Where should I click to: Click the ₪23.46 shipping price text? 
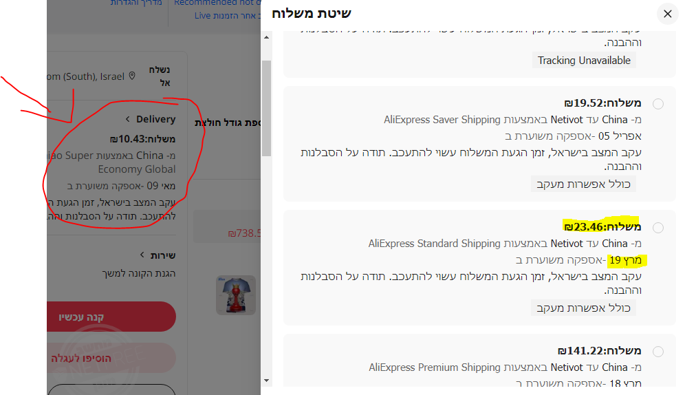[602, 227]
